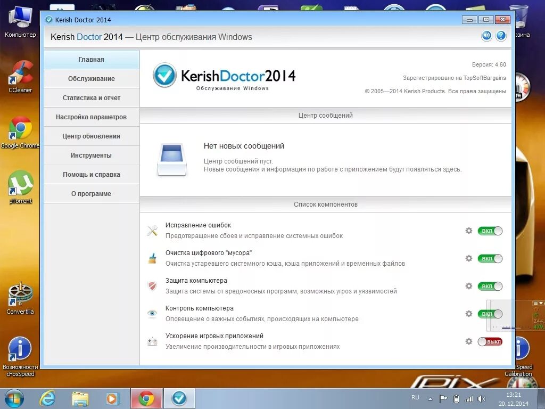The image size is (545, 409).
Task: Click Версия: 4.60 text
Action: (x=489, y=64)
